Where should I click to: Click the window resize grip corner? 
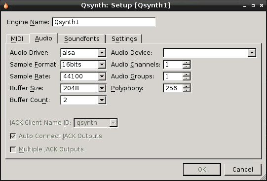tap(263, 178)
